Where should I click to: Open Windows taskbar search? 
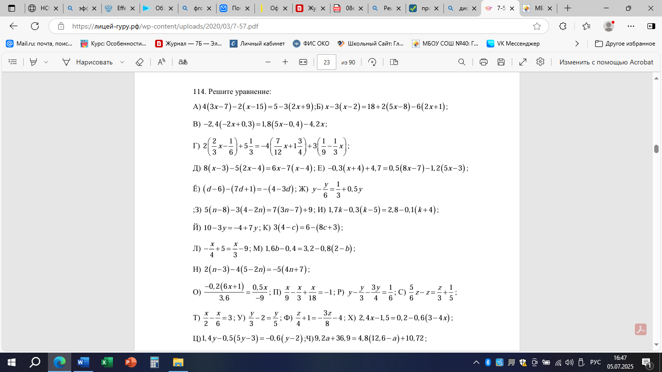click(x=35, y=362)
